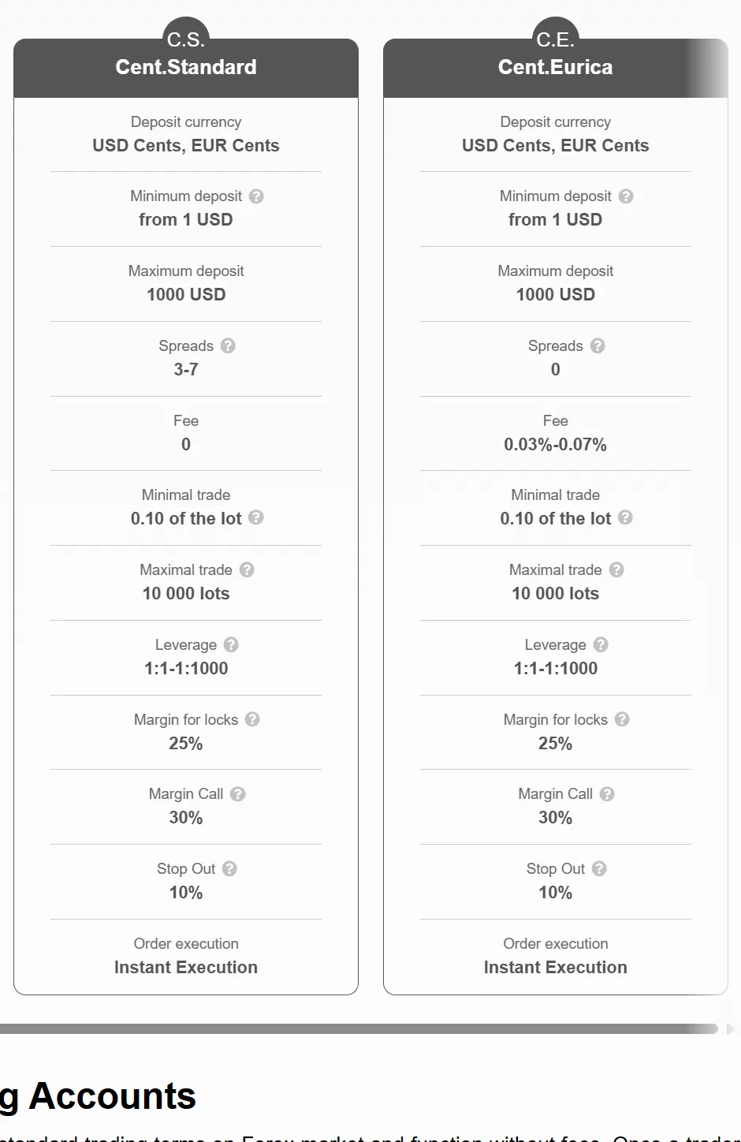Click question mark next to Cent.Standard Maximal trade

tap(247, 569)
